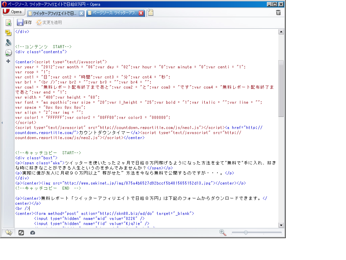
Task: Maximize the Opera window
Action: coord(275,4)
